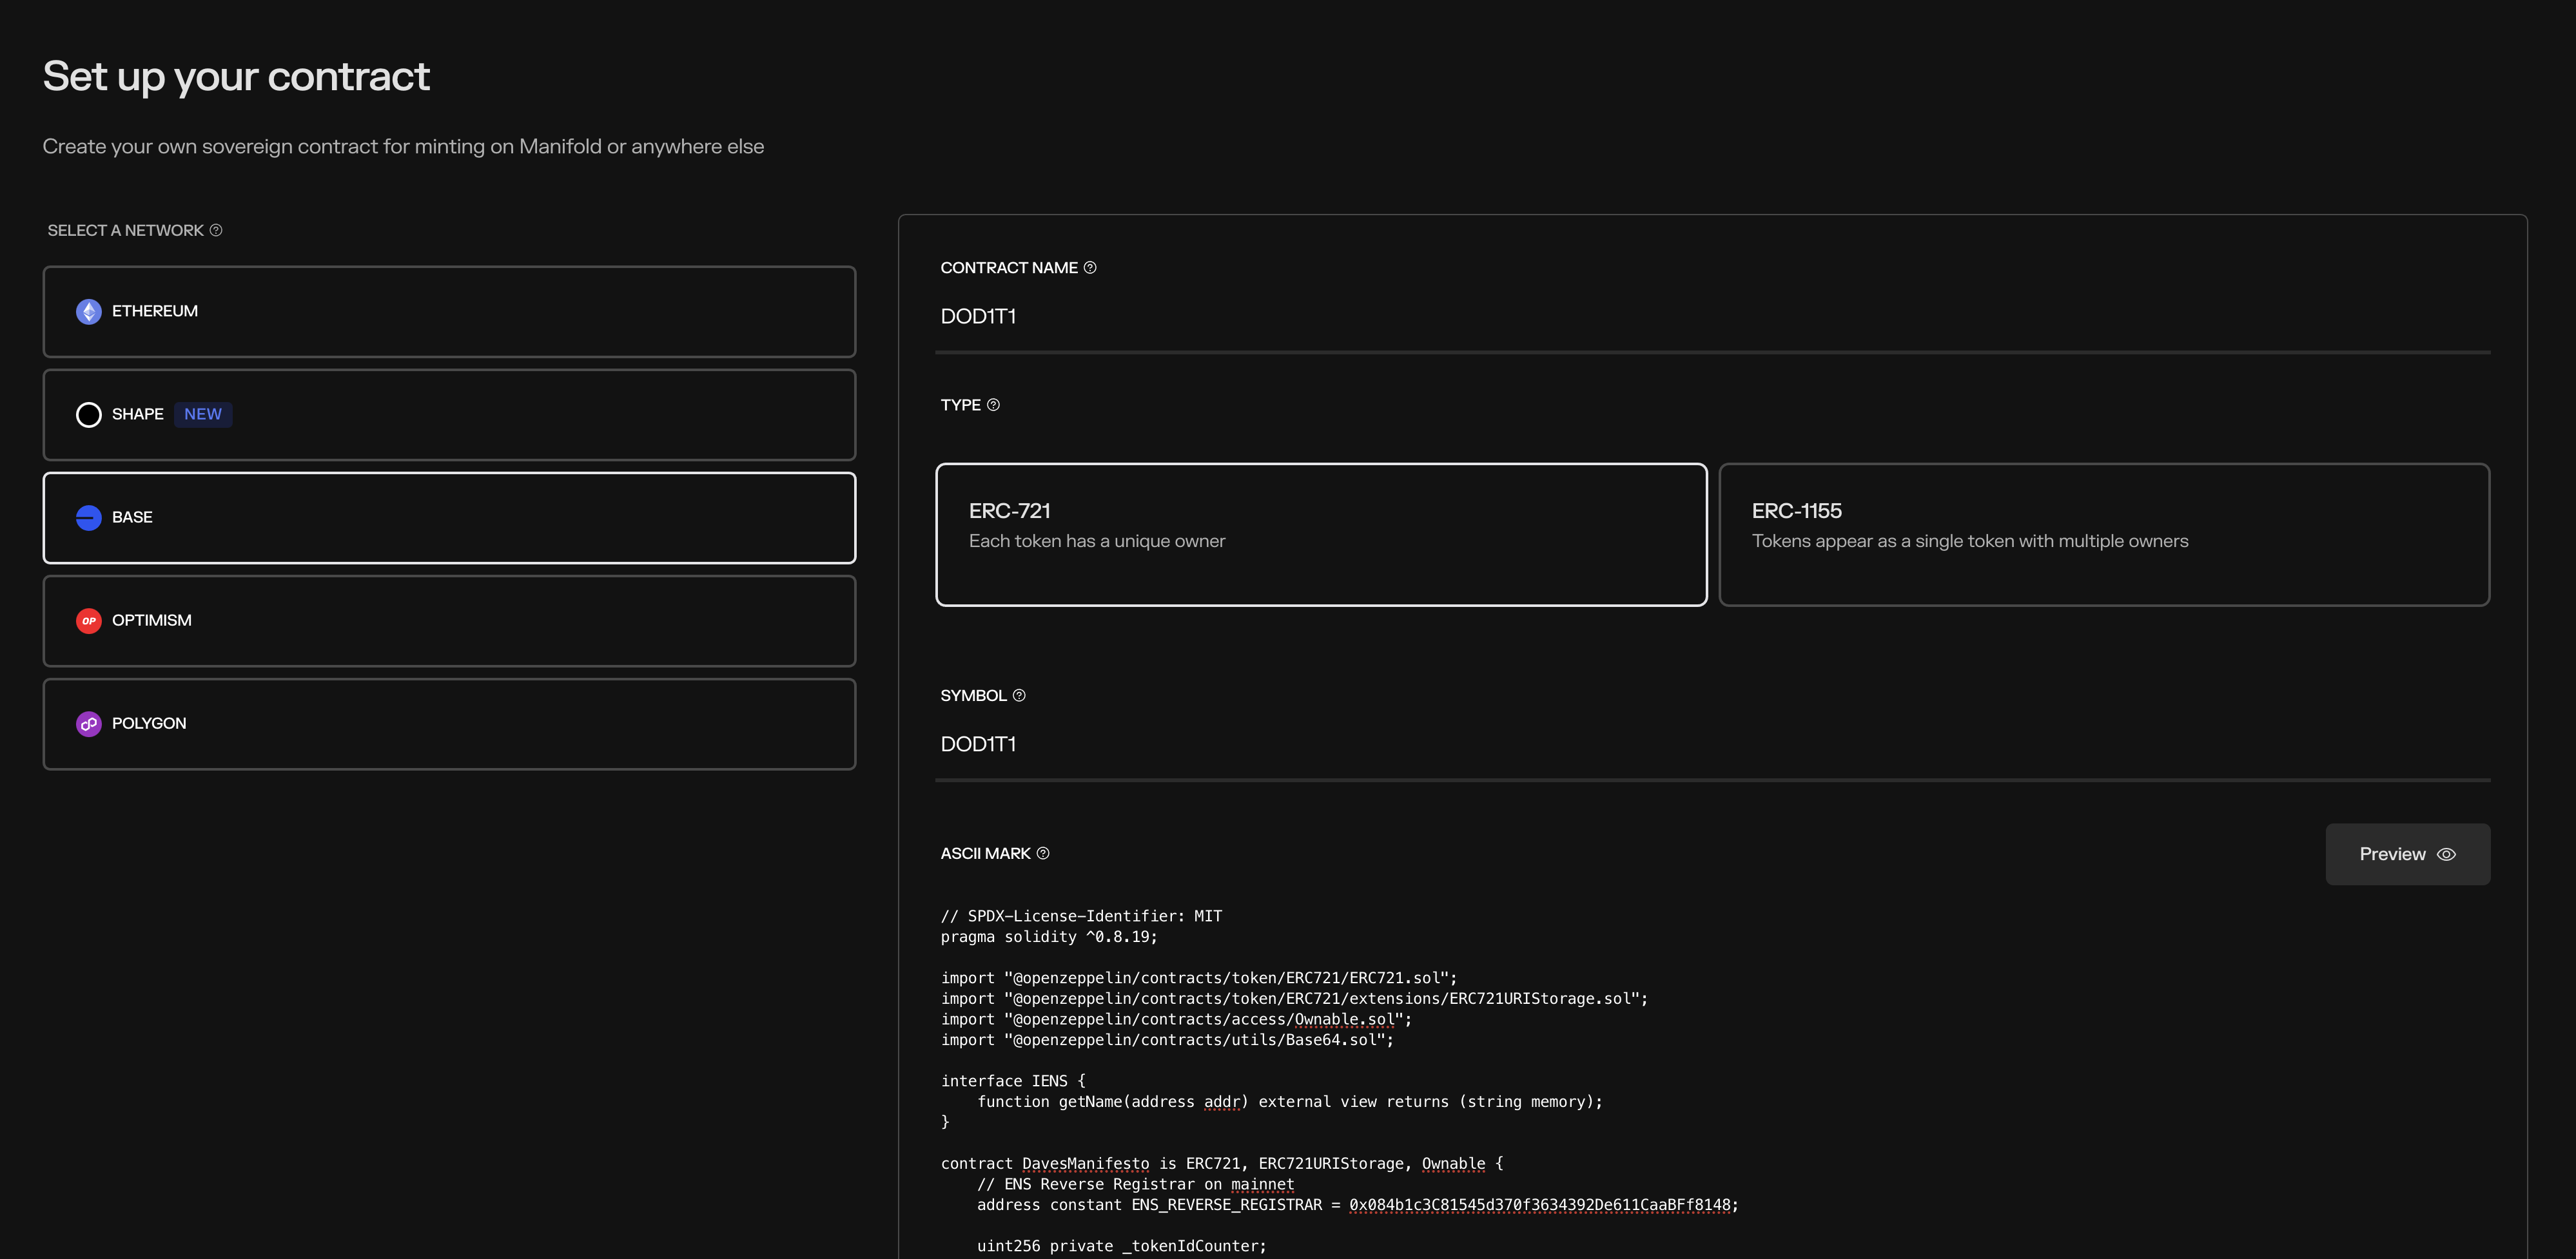This screenshot has width=2576, height=1259.
Task: Select ERC-1155 token type option
Action: [x=2103, y=533]
